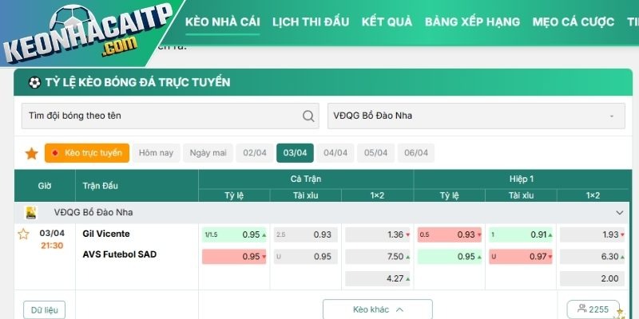Screen dimensions: 639x319
Task: Open the Gil Vicente team link
Action: click(x=106, y=234)
